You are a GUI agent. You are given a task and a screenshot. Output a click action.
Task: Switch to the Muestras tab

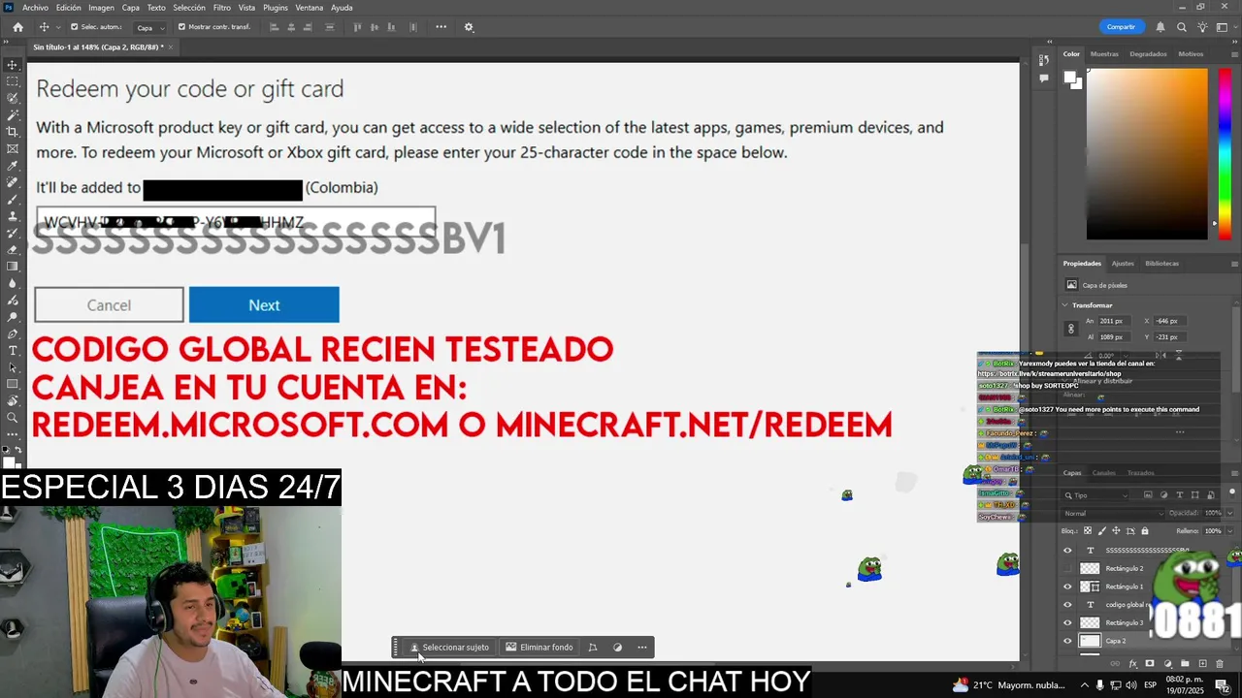point(1104,54)
